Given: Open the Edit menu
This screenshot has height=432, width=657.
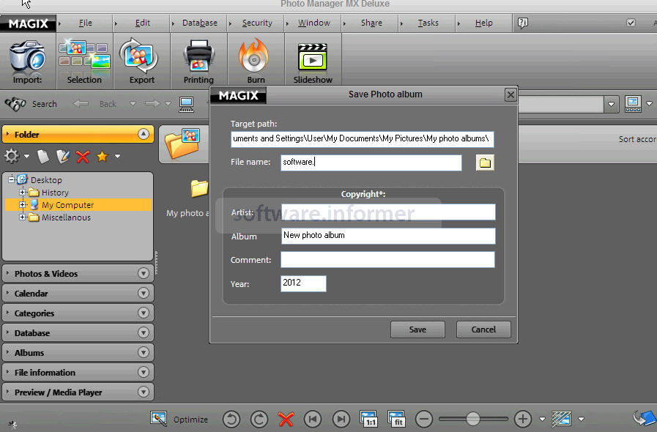Looking at the screenshot, I should [x=143, y=23].
